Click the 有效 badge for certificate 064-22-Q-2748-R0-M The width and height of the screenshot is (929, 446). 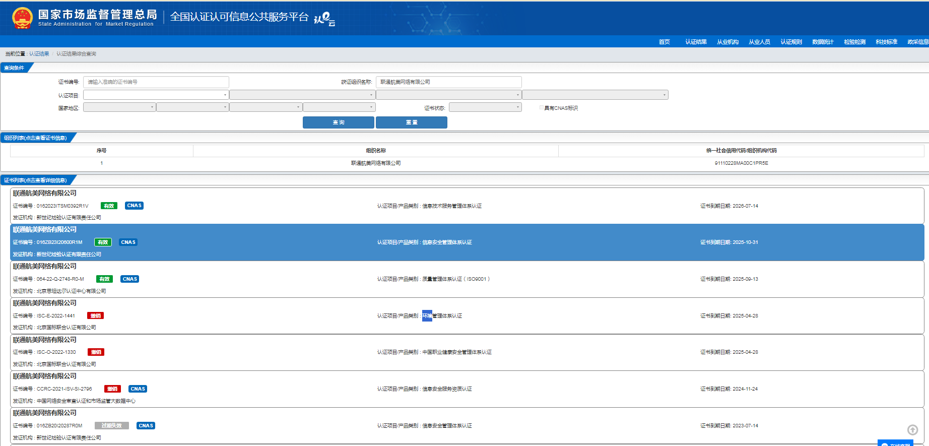(x=104, y=279)
